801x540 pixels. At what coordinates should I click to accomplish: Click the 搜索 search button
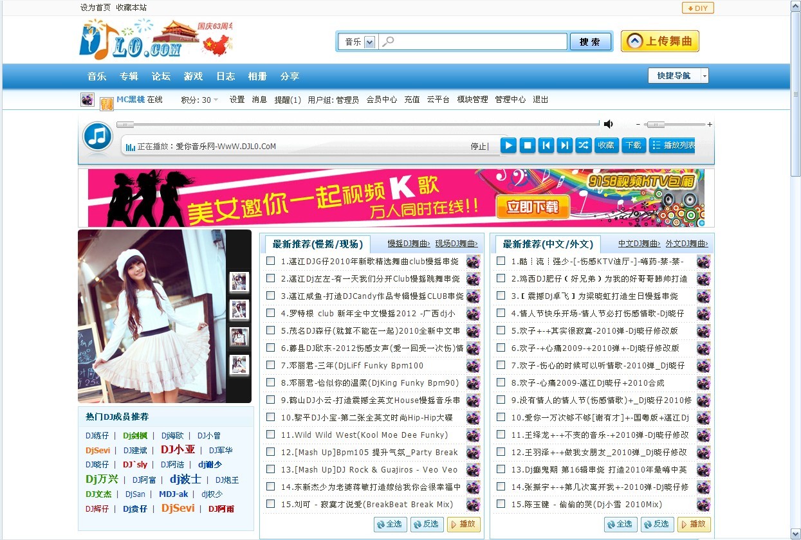(590, 41)
